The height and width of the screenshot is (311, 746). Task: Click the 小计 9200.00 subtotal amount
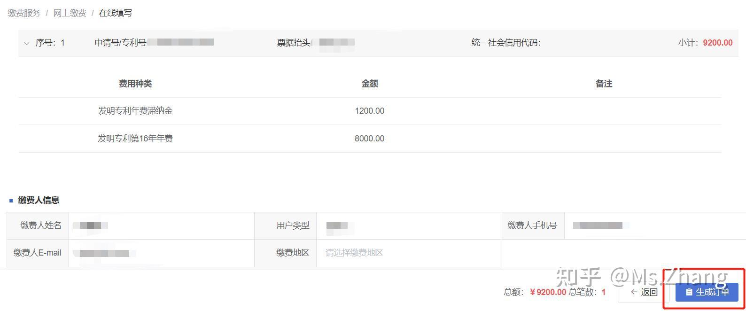pos(717,43)
